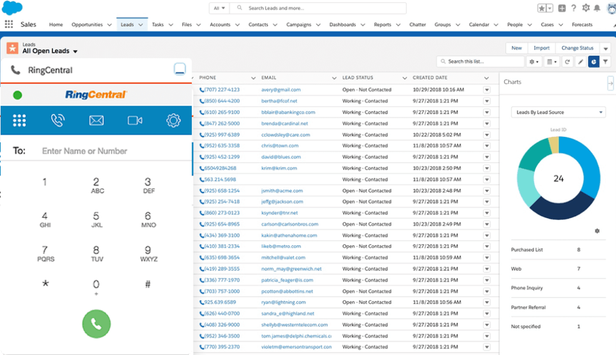
Task: Open the Leads By Lead Source dropdown
Action: [x=559, y=112]
